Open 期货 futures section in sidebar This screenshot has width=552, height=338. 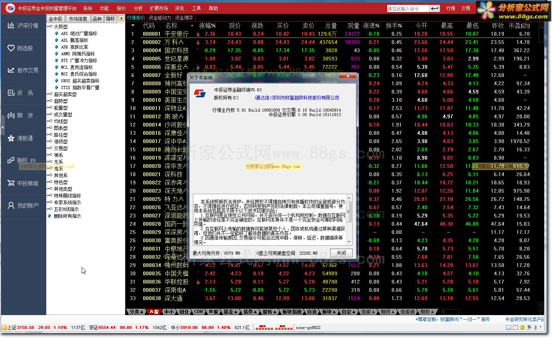(23, 115)
